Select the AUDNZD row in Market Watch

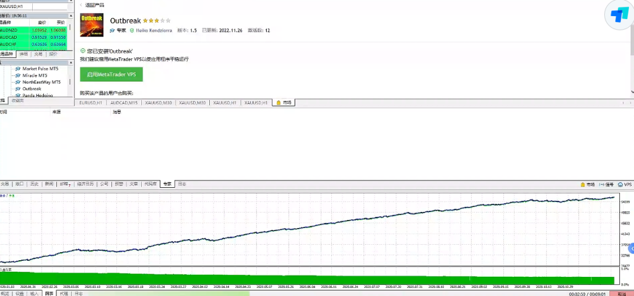tap(33, 30)
